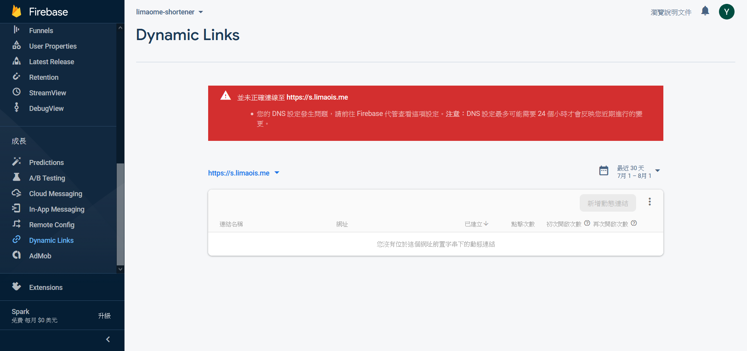Image resolution: width=747 pixels, height=351 pixels.
Task: Open 瀏覽說明文件 docs link
Action: pyautogui.click(x=671, y=12)
